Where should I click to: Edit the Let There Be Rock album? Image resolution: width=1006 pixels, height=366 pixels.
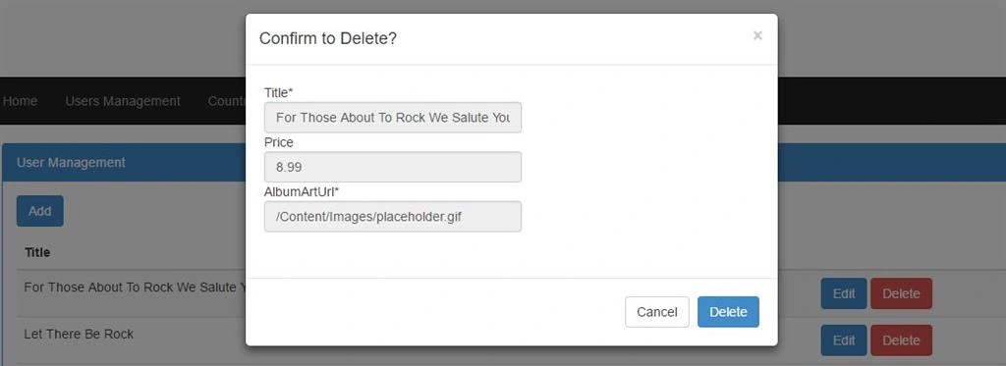tap(844, 340)
